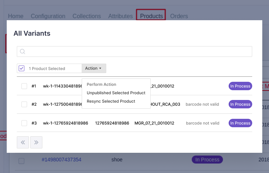This screenshot has width=269, height=173.
Task: Go to previous page with double-left arrow
Action: coord(23,142)
